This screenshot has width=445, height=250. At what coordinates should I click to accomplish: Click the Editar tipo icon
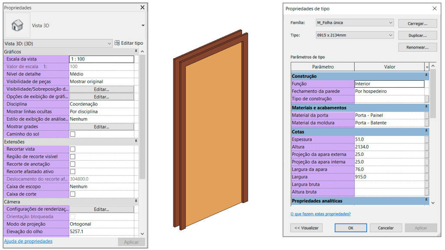point(117,43)
